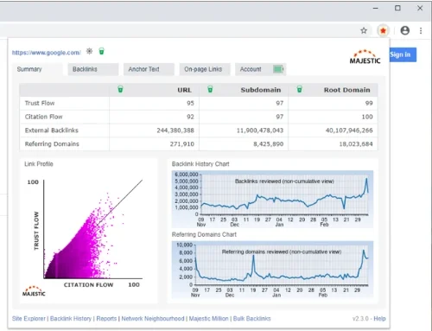Viewport: 432px width, 331px height.
Task: Click the Citation Flow row label
Action: (x=43, y=117)
